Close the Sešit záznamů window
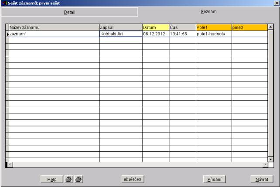Image resolution: width=280 pixels, height=187 pixels. click(277, 3)
